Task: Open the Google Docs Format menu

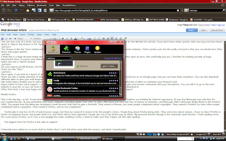Action: pos(31,35)
